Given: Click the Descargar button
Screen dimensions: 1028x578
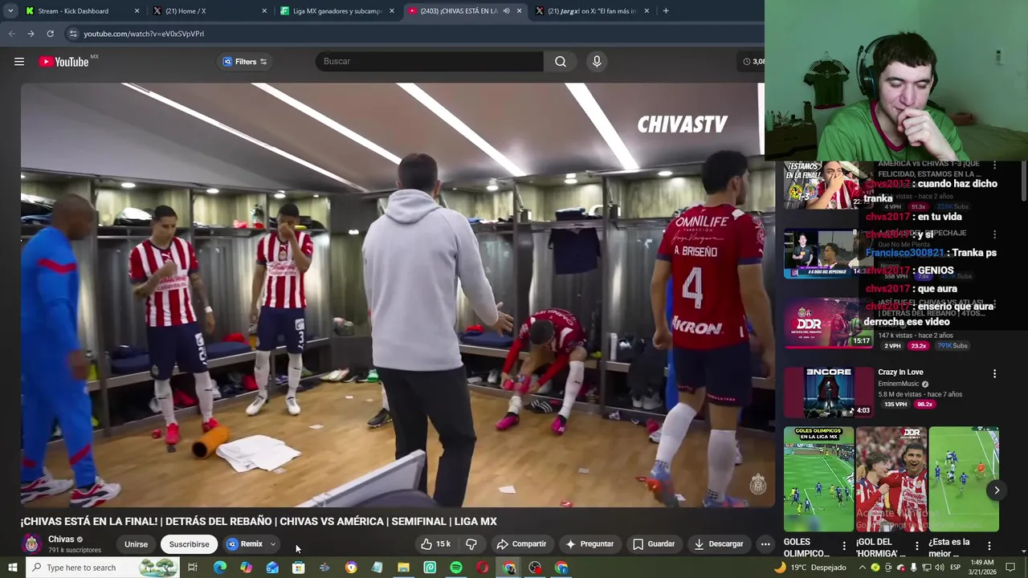Looking at the screenshot, I should 719,544.
